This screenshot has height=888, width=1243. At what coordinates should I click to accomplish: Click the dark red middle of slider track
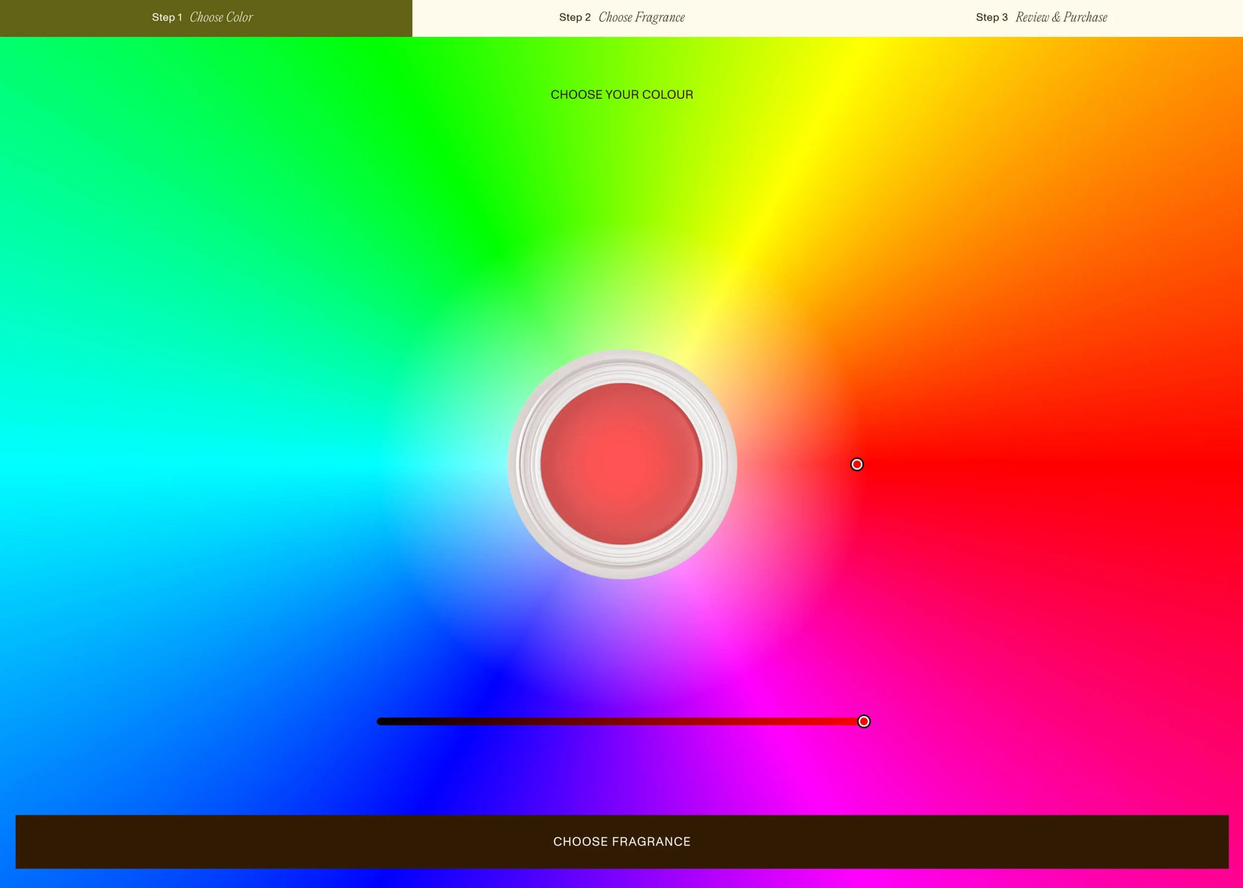[621, 721]
